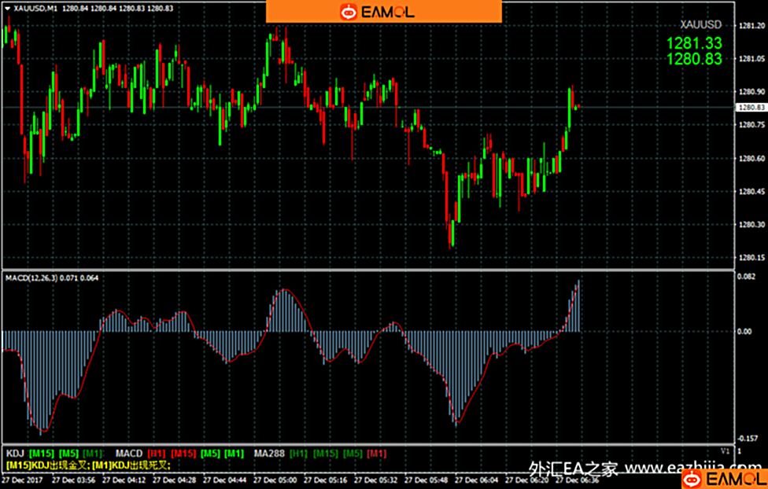Select the KDJ M15 timeframe signal
The height and width of the screenshot is (489, 768).
pos(42,454)
